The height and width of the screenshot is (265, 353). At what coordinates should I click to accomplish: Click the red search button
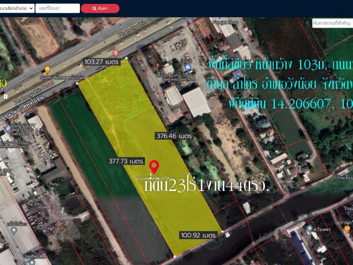(100, 8)
